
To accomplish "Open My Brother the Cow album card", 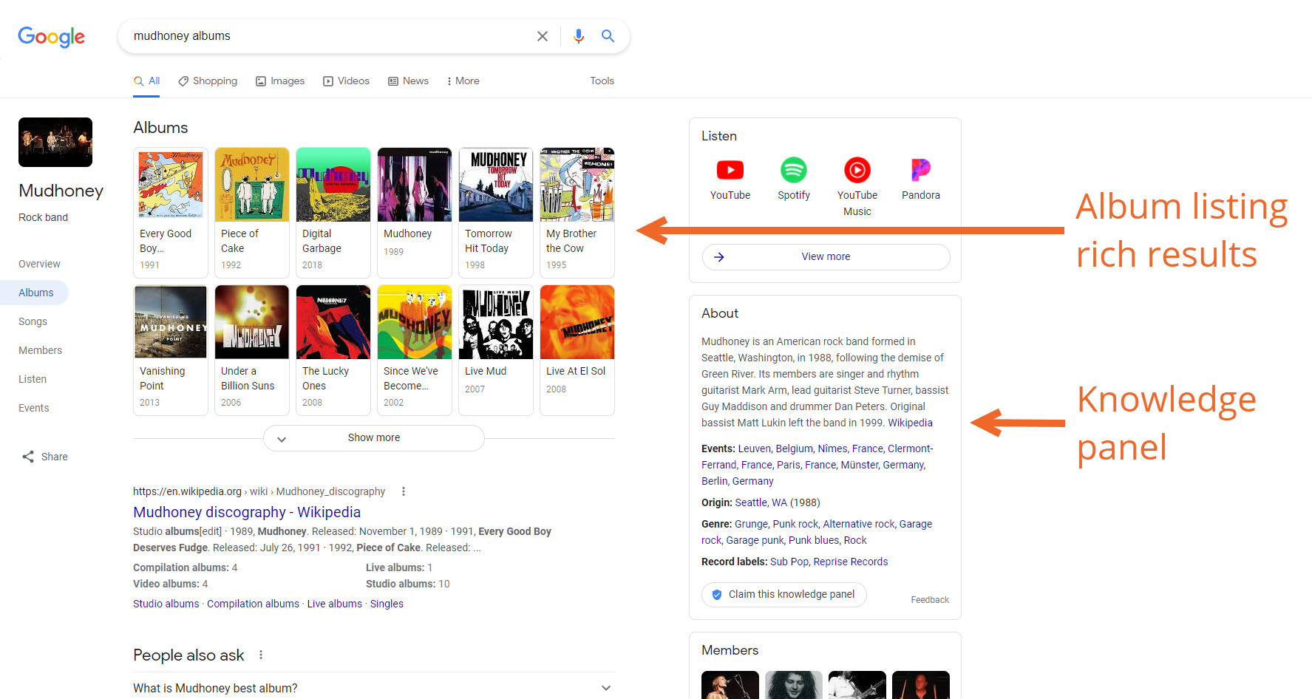I will pyautogui.click(x=577, y=213).
